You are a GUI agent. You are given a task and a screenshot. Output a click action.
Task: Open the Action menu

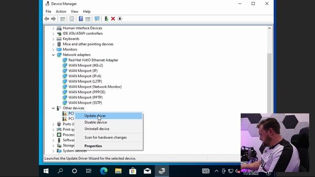point(61,11)
